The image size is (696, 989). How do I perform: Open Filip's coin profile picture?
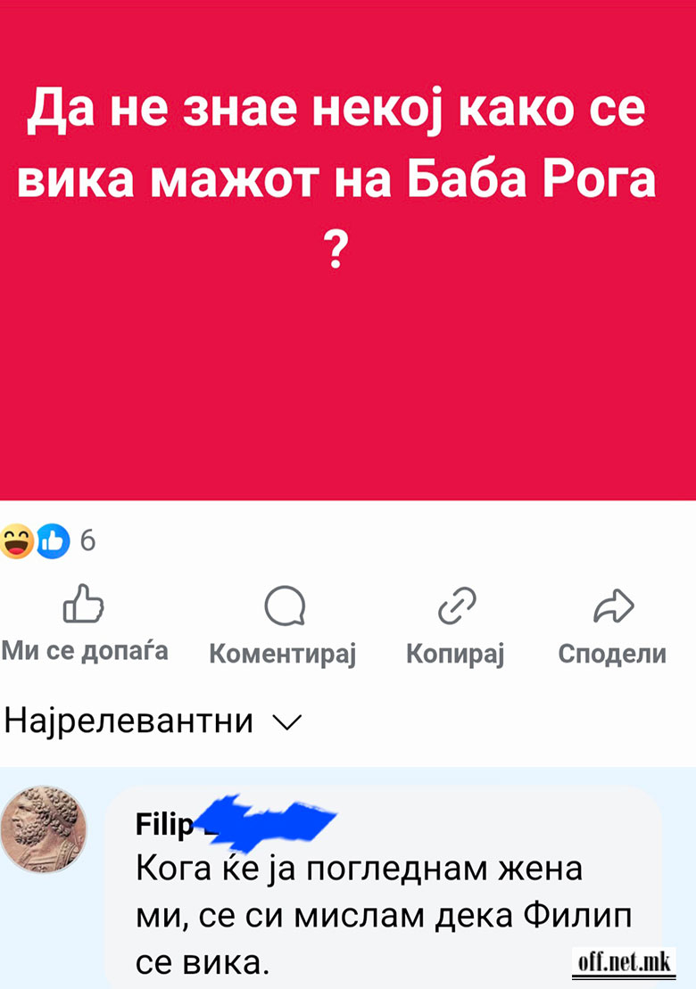(x=44, y=828)
